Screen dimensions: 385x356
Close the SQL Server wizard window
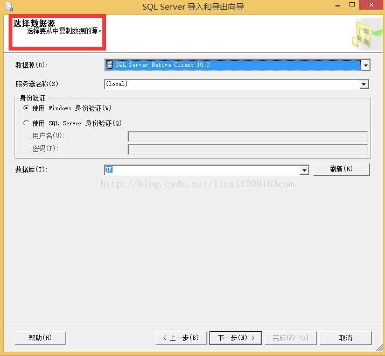pyautogui.click(x=372, y=5)
